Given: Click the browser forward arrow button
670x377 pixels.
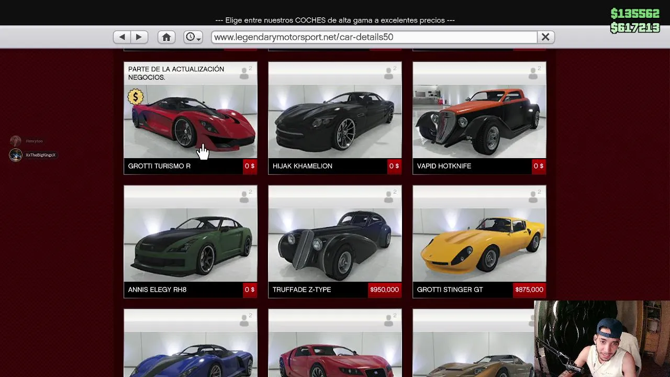Looking at the screenshot, I should click(x=139, y=37).
